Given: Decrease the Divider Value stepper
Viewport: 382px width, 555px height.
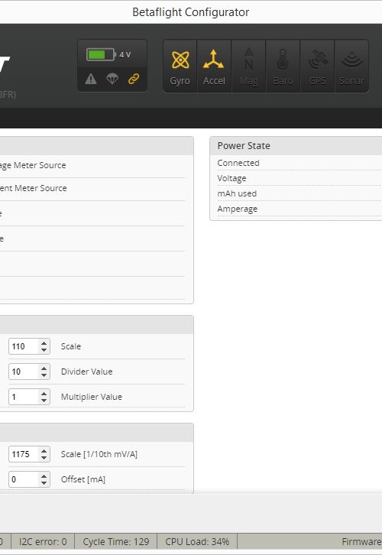Looking at the screenshot, I should click(44, 375).
